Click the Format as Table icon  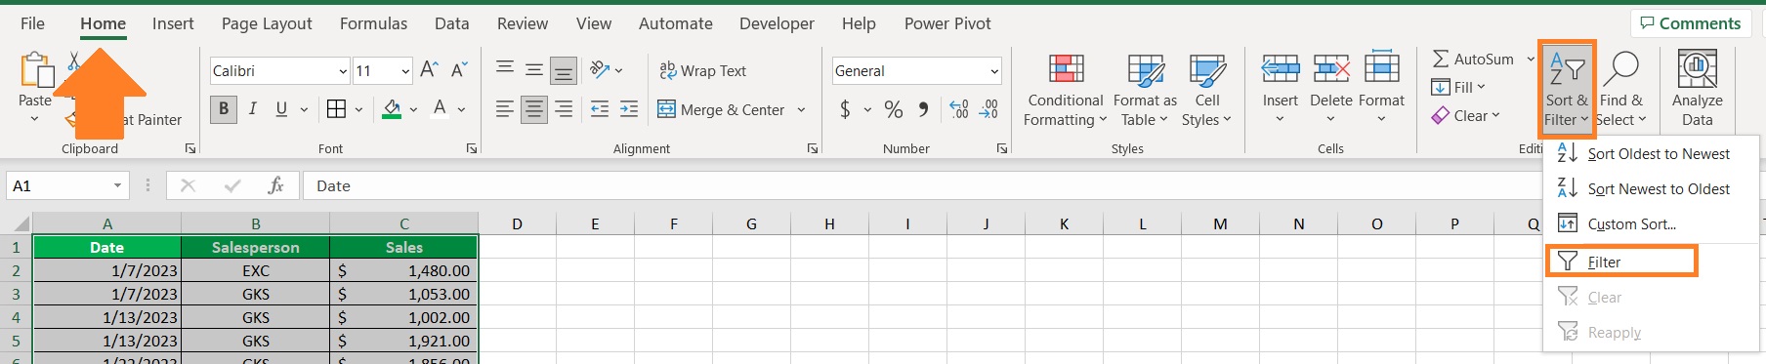pyautogui.click(x=1145, y=72)
